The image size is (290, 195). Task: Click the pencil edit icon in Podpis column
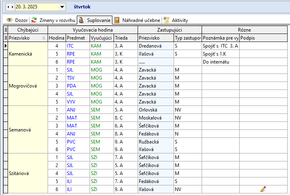263,189
